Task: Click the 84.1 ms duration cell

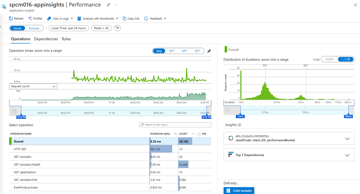Action: click(164, 149)
